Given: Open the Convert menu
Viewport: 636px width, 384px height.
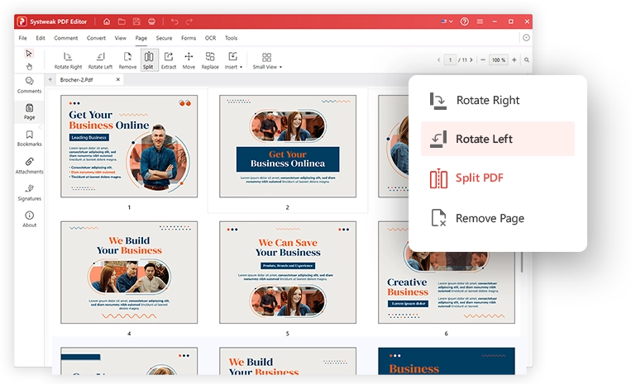Looking at the screenshot, I should pyautogui.click(x=96, y=38).
